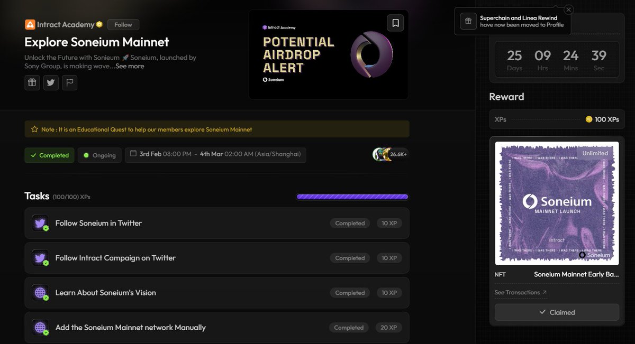The image size is (635, 344).
Task: Expand description with See more
Action: point(130,66)
